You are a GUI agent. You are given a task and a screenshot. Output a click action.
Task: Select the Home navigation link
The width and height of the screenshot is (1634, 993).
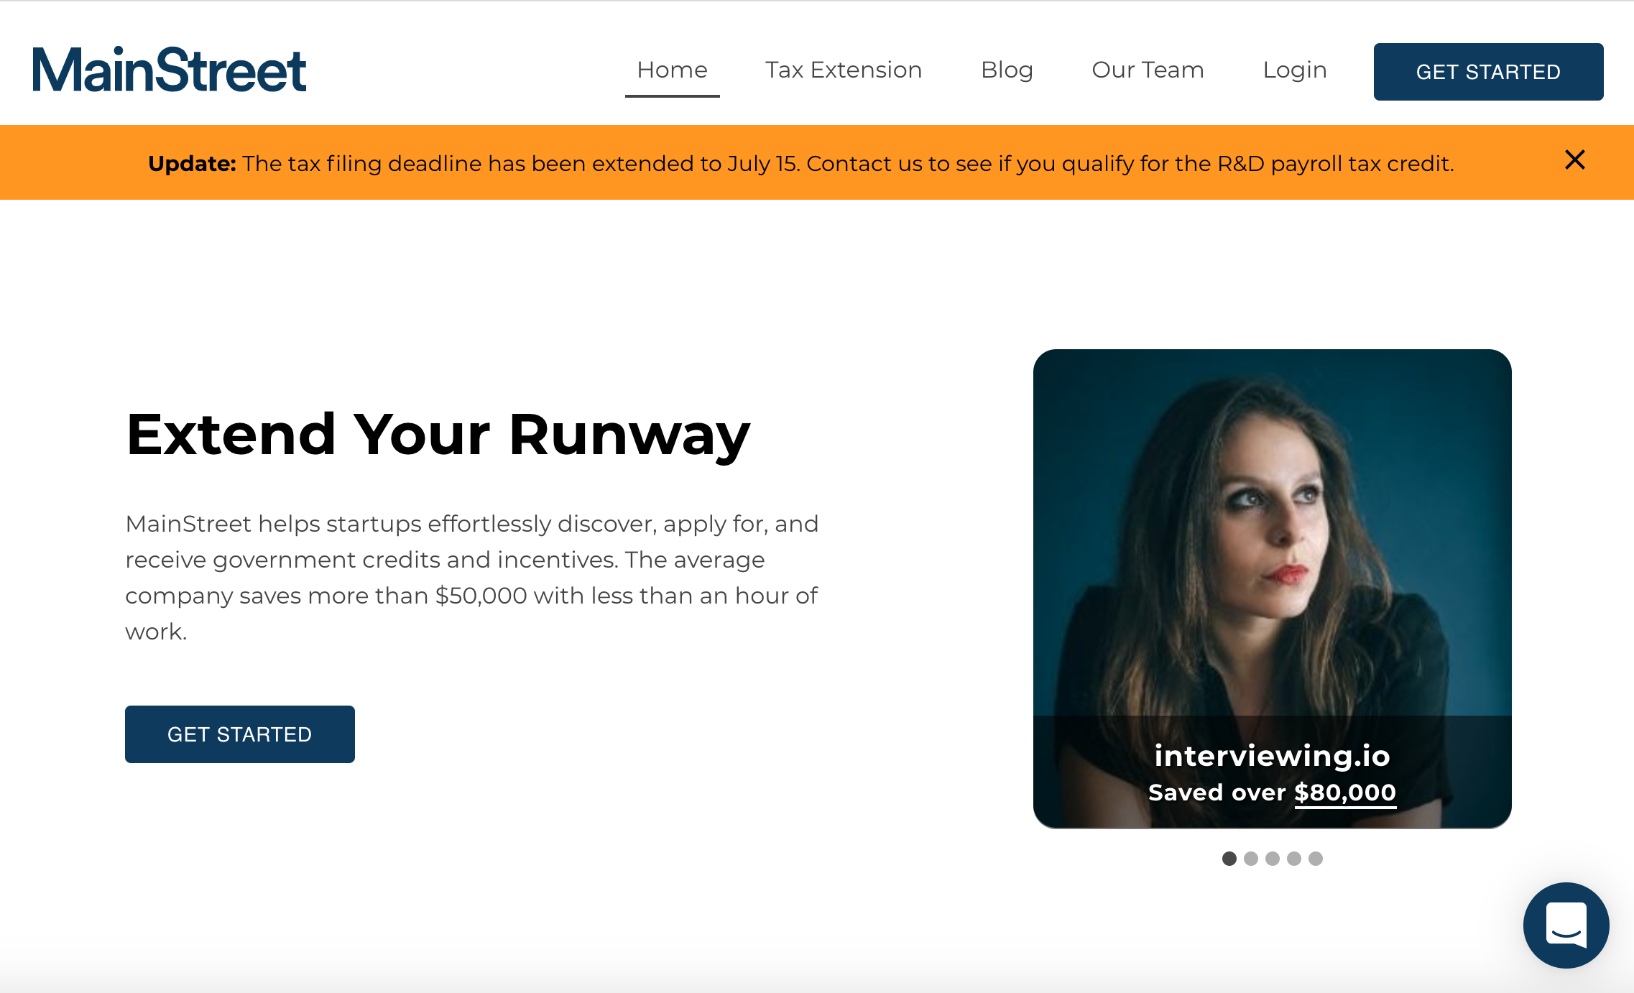point(673,70)
